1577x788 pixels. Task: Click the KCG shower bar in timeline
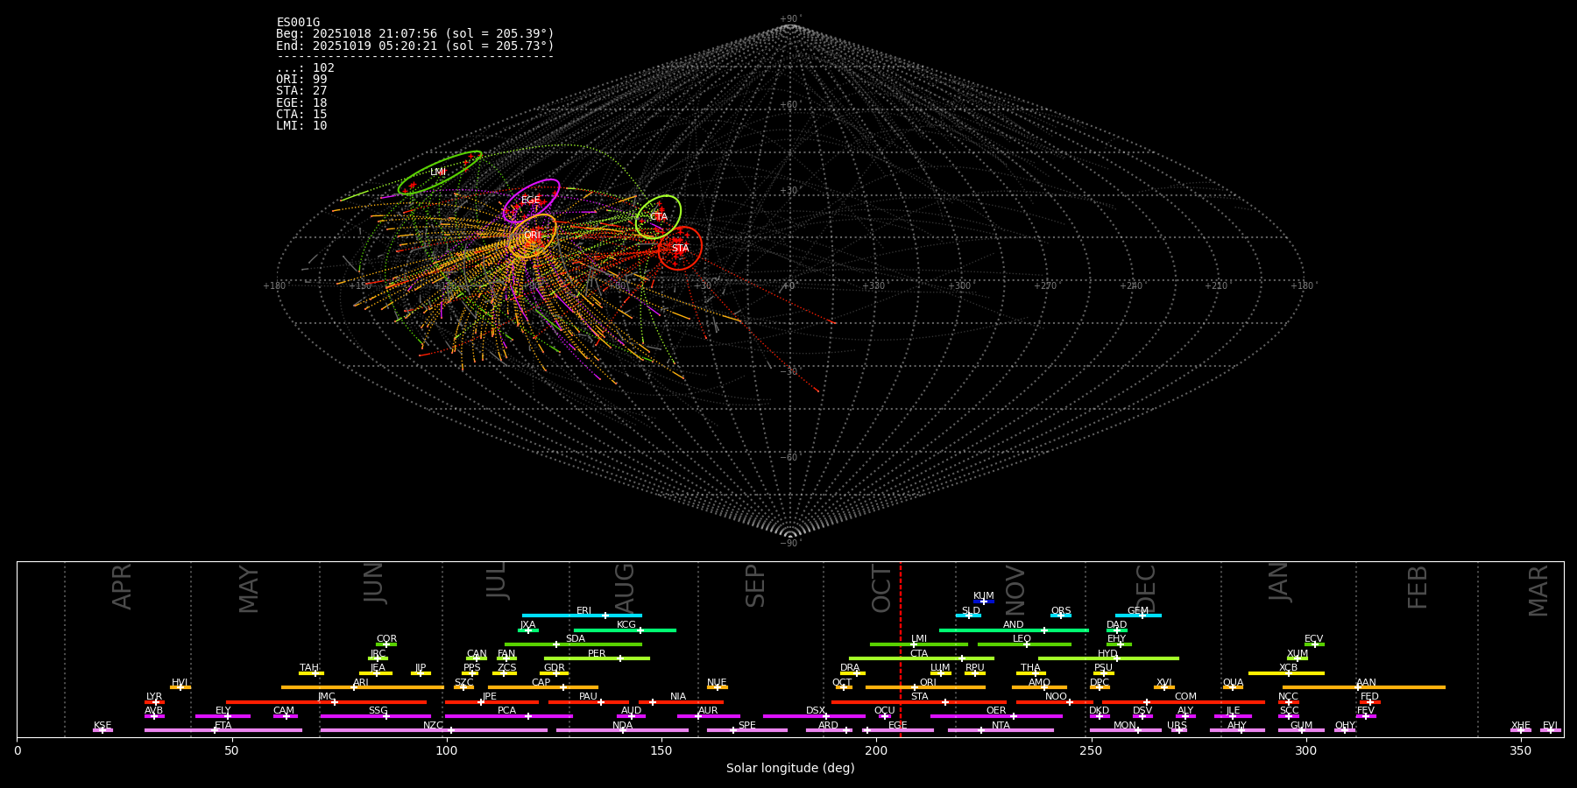coord(625,630)
